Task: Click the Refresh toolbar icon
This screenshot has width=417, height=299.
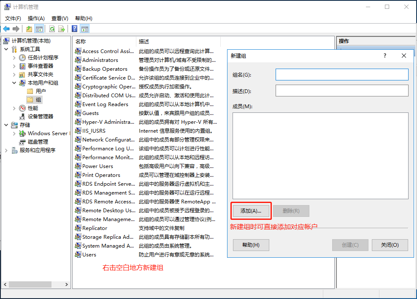Action: [x=52, y=29]
